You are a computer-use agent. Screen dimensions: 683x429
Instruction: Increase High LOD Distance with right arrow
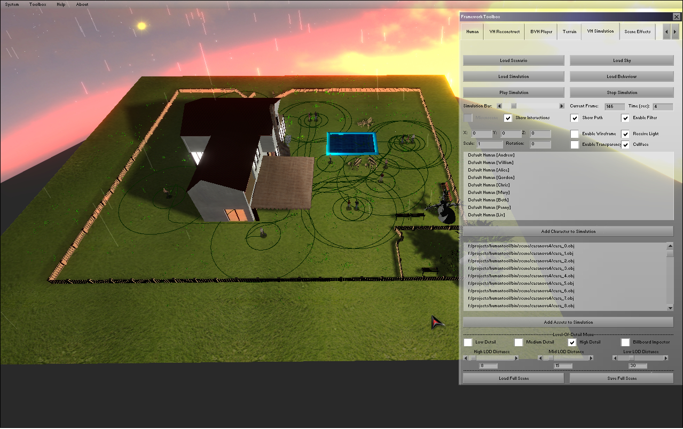[516, 358]
